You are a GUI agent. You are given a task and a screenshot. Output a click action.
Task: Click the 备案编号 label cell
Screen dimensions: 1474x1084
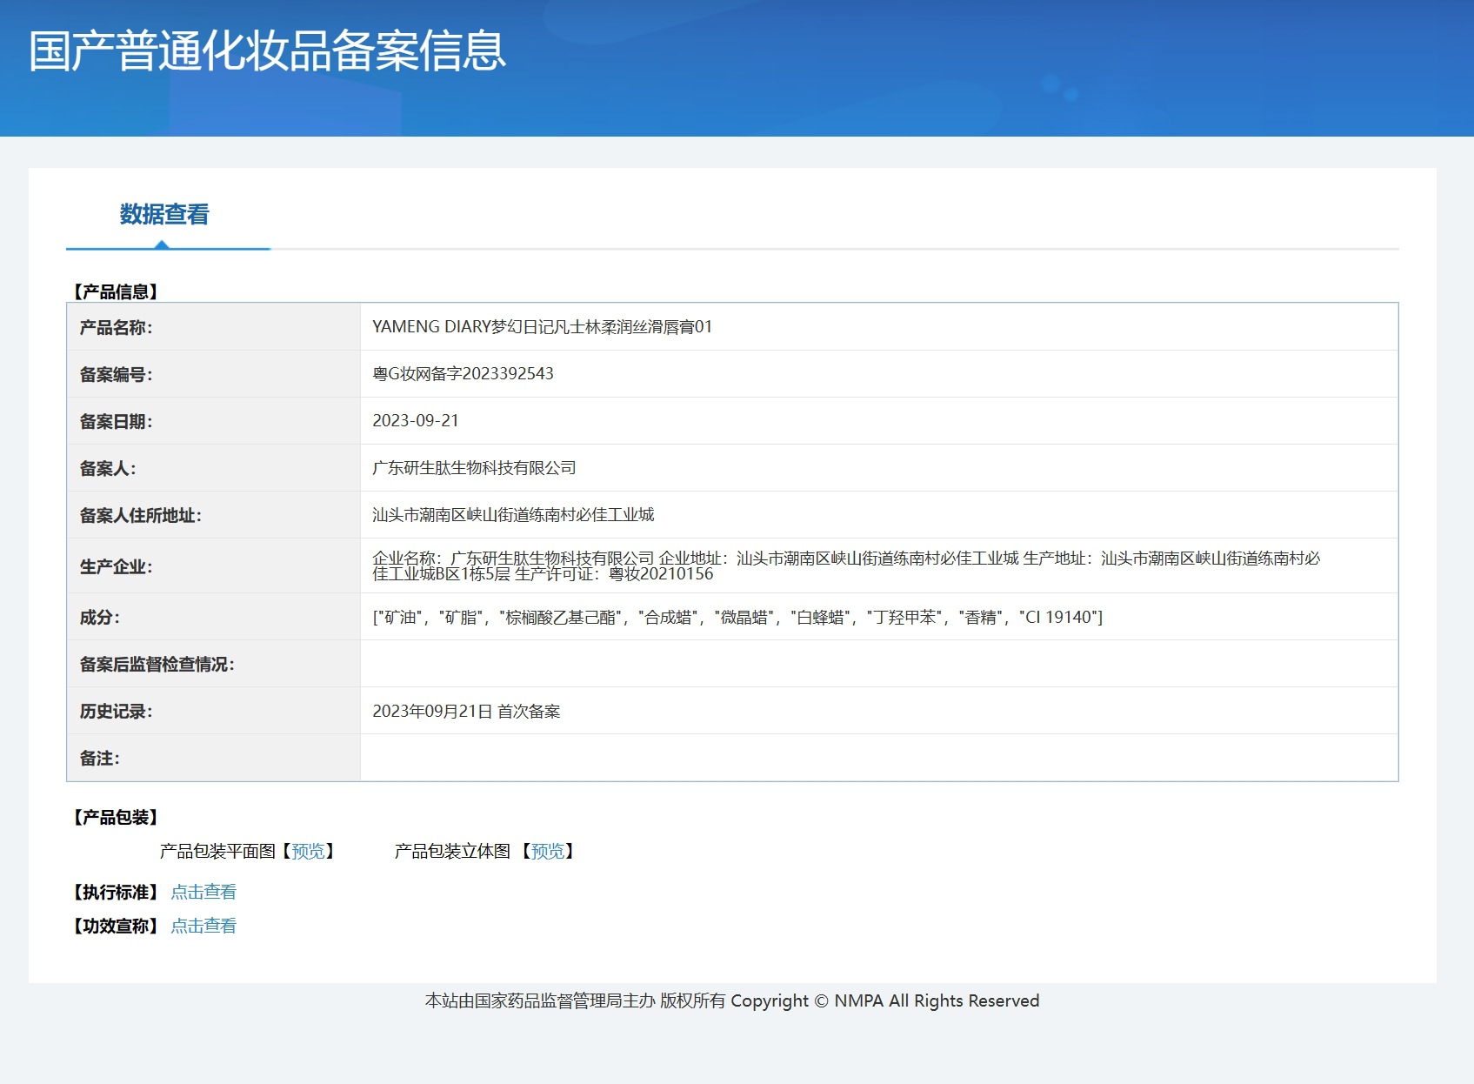pos(214,374)
